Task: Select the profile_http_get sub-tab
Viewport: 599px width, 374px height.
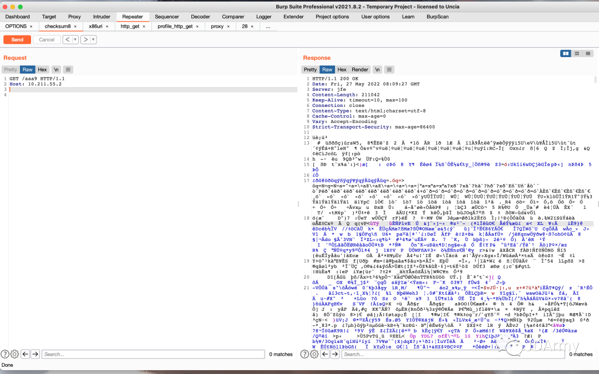Action: coord(175,27)
